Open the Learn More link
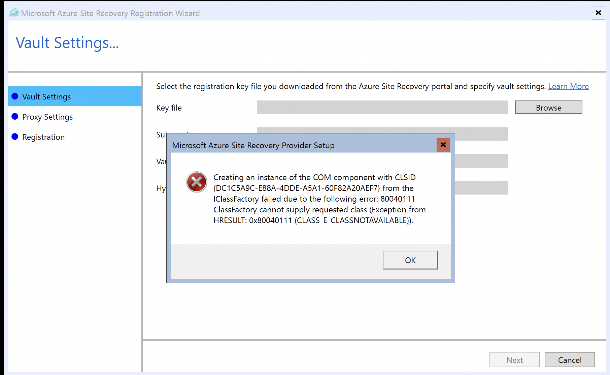Image resolution: width=610 pixels, height=375 pixels. tap(568, 86)
